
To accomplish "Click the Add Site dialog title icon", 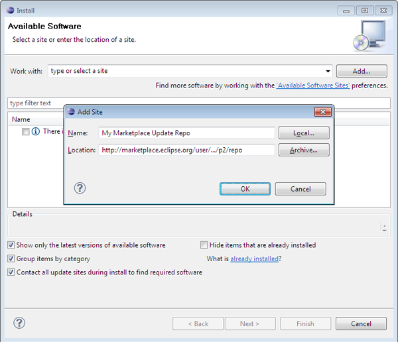I will [72, 112].
